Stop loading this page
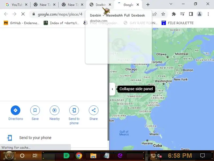 (23, 14)
